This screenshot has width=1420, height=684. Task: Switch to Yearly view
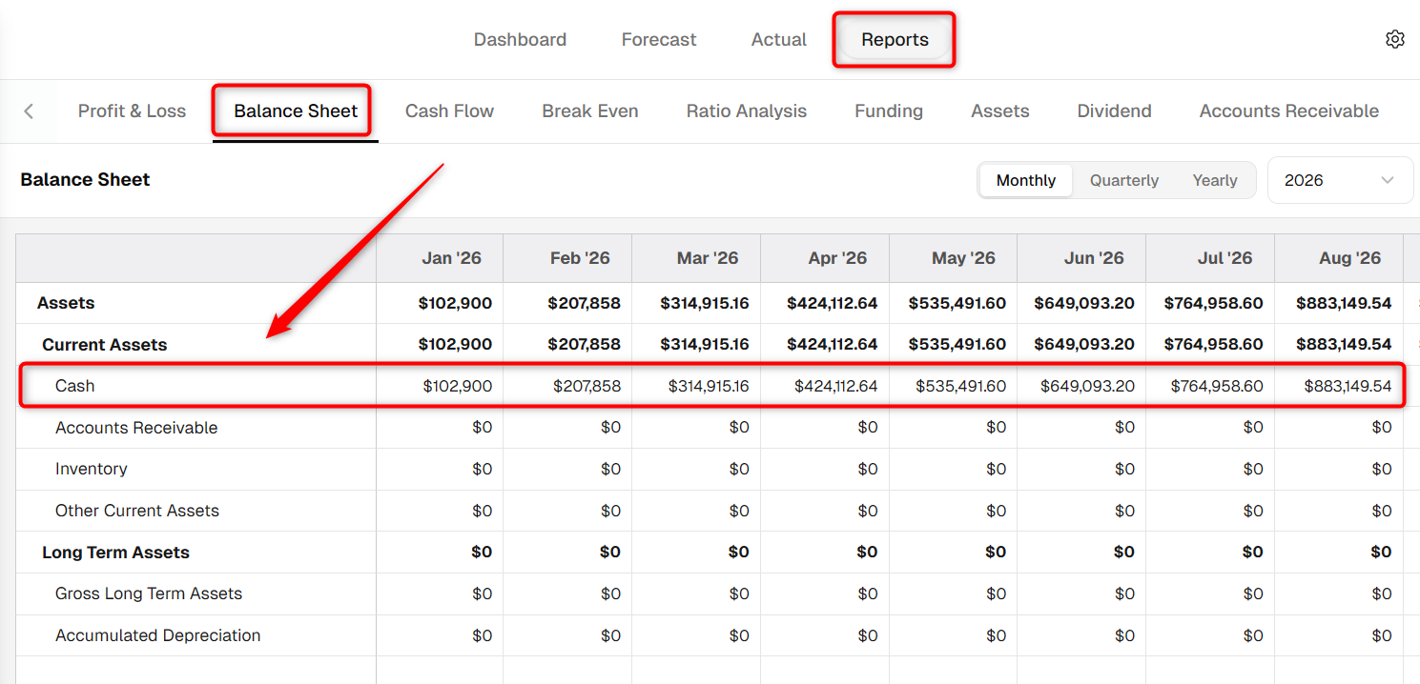[1215, 180]
